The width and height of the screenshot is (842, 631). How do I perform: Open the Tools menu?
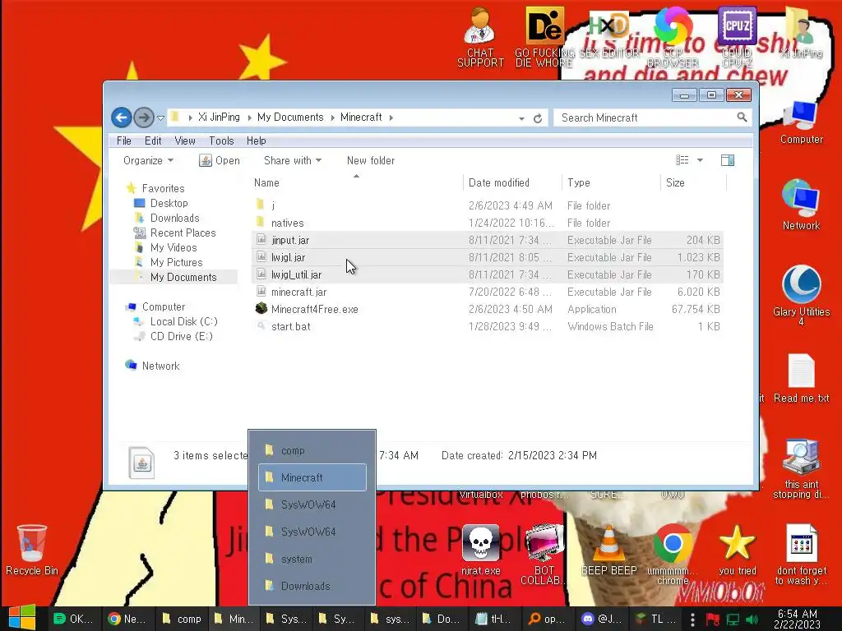[221, 140]
